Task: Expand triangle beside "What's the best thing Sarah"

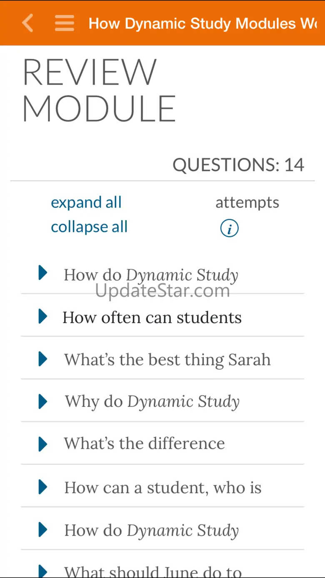Action: [42, 359]
